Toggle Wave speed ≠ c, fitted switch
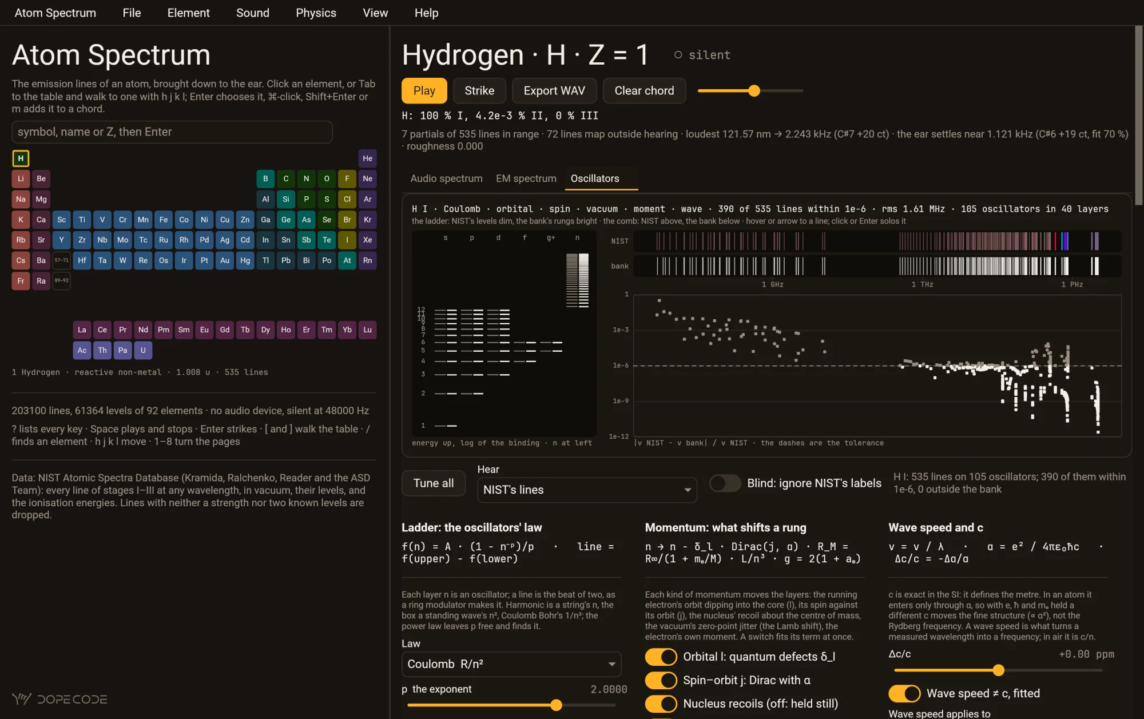 point(904,693)
